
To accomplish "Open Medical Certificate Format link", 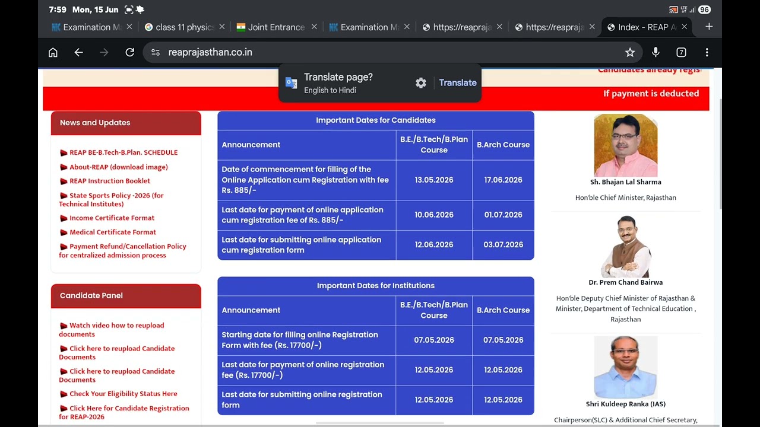I will coord(113,232).
